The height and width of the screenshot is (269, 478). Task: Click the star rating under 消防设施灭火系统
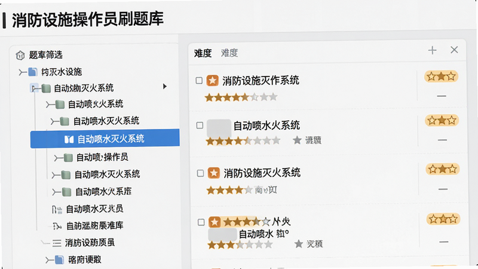click(229, 191)
